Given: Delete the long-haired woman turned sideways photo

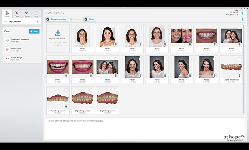Looking at the screenshot, I should click(190, 75).
